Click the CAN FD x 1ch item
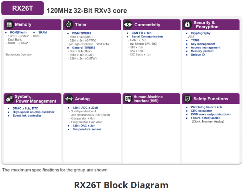 (x=142, y=33)
